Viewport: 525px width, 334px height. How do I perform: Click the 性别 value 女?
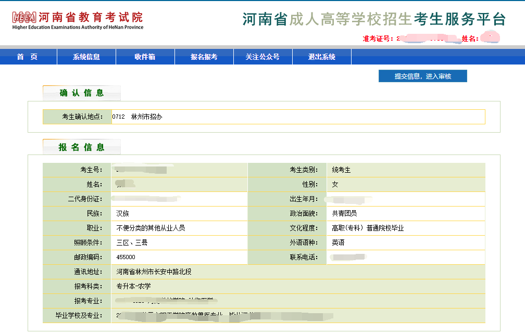click(x=335, y=185)
